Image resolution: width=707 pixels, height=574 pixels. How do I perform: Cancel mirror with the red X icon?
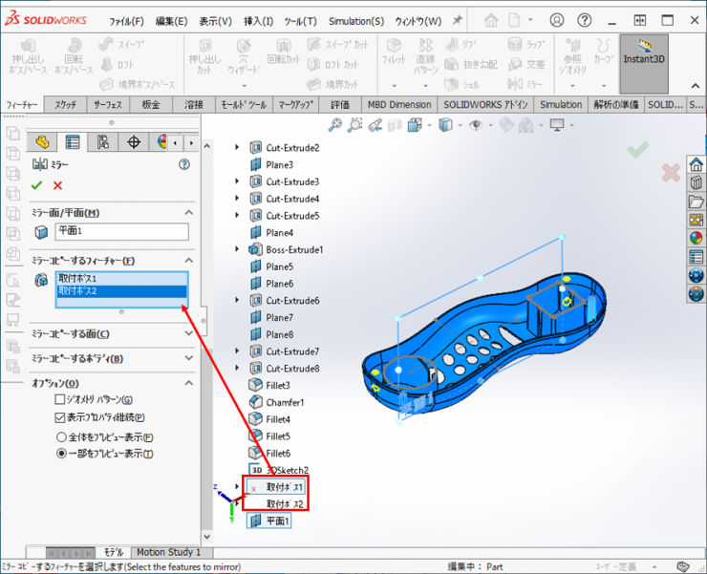click(57, 185)
